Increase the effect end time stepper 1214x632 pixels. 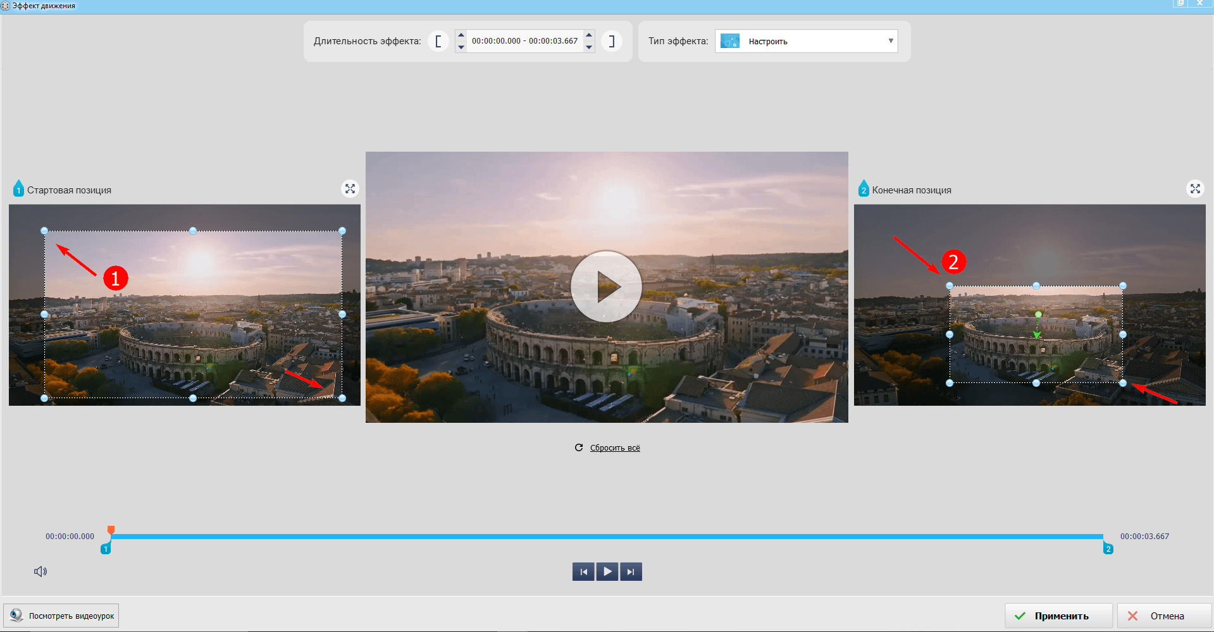tap(589, 35)
